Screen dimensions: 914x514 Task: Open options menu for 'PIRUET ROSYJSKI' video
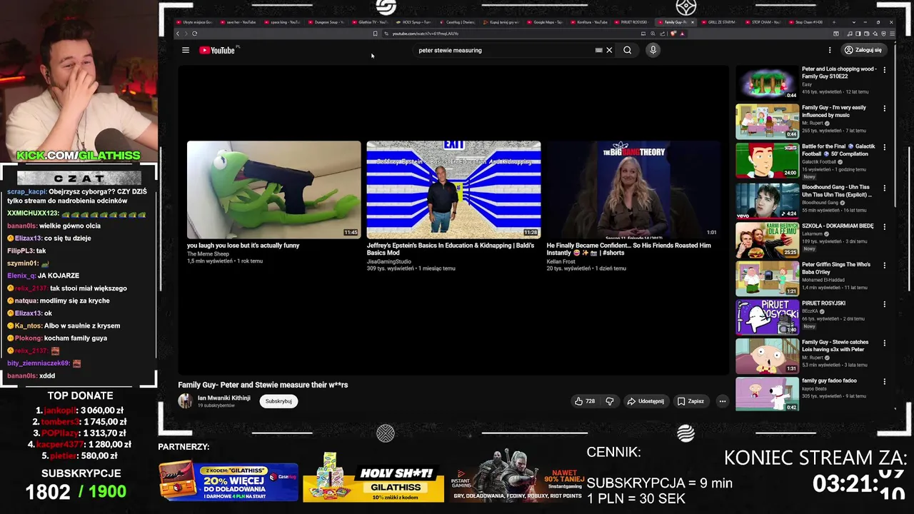point(884,304)
